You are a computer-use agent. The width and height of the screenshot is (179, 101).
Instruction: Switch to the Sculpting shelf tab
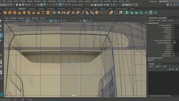[x=32, y=9]
